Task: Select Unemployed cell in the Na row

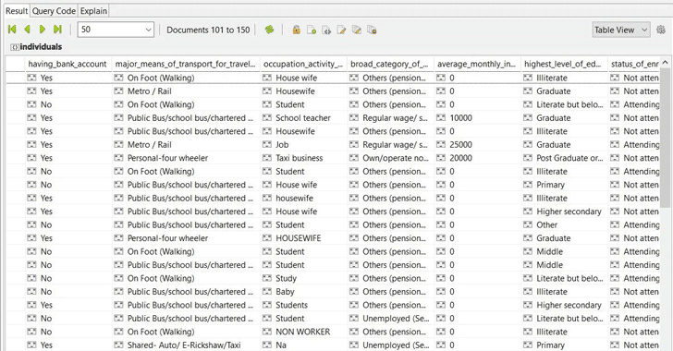Action: pyautogui.click(x=390, y=345)
